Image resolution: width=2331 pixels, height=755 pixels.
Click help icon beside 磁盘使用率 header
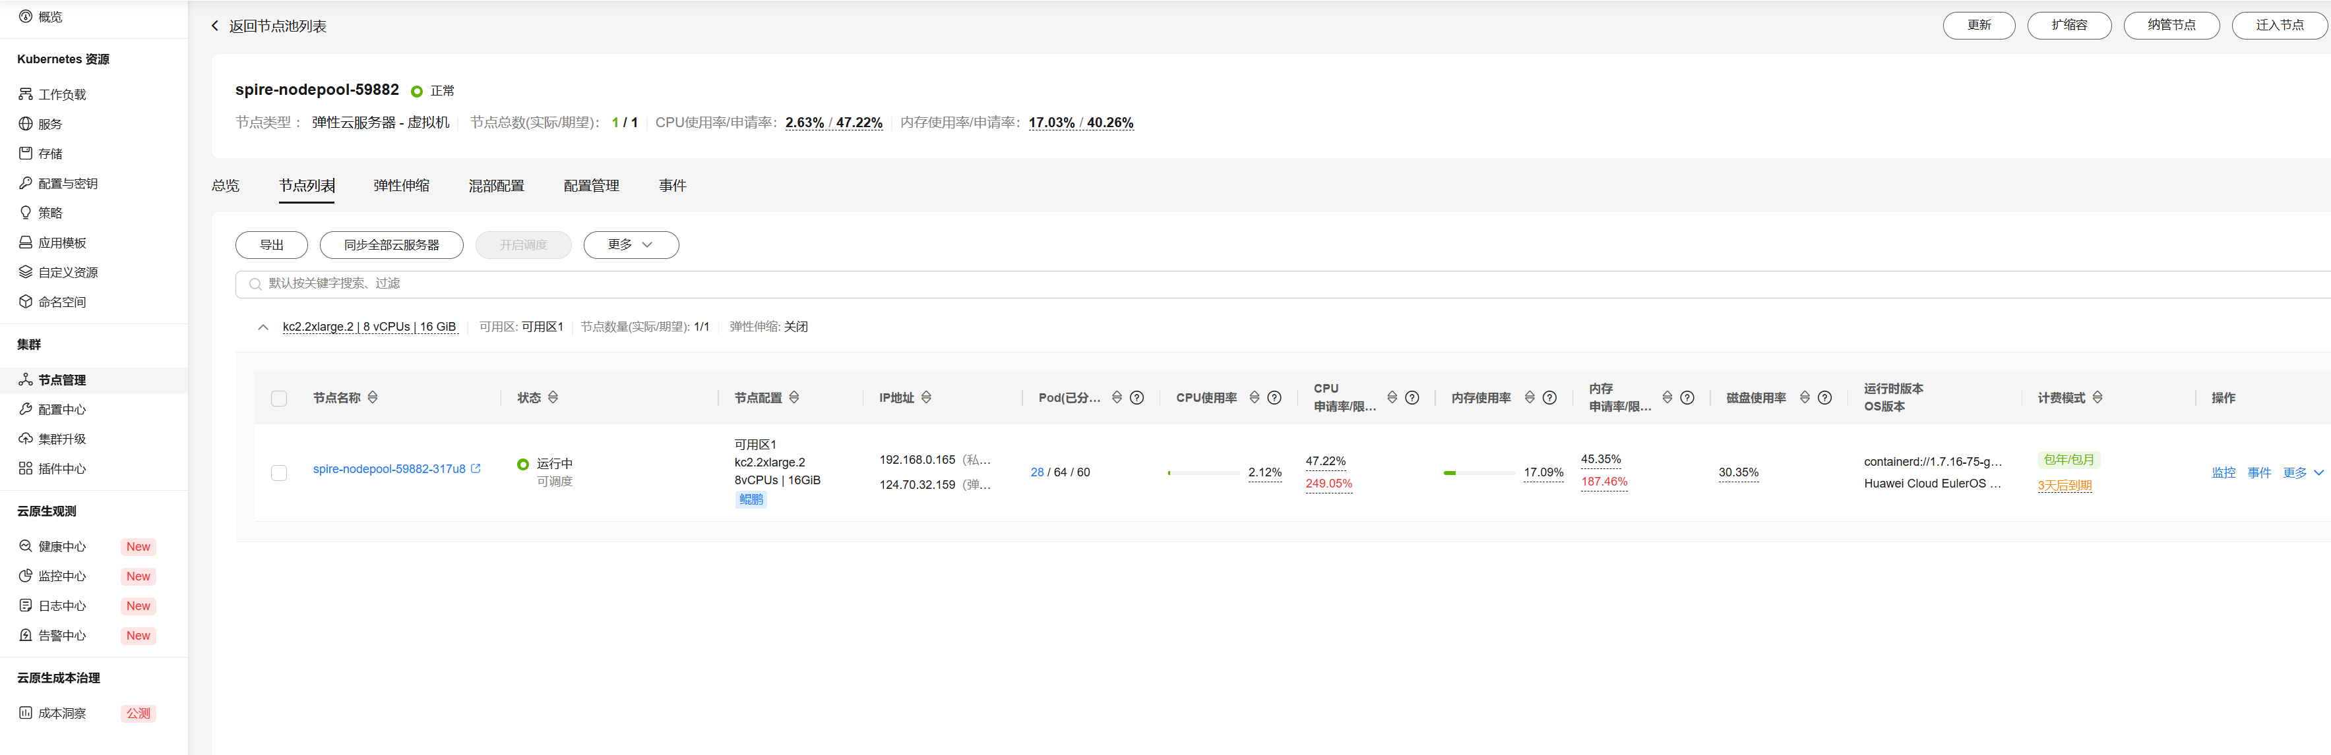pyautogui.click(x=1824, y=398)
